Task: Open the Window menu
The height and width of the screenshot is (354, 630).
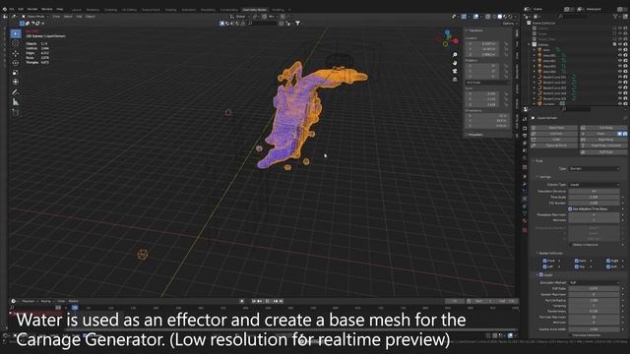Action: point(47,9)
